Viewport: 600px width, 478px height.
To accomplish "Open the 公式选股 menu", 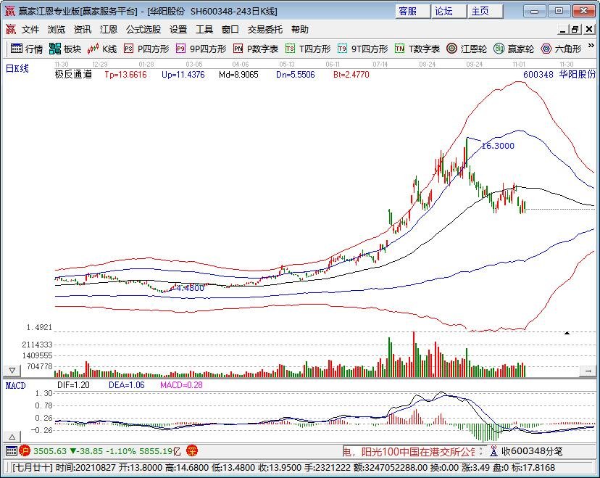I will pyautogui.click(x=143, y=30).
